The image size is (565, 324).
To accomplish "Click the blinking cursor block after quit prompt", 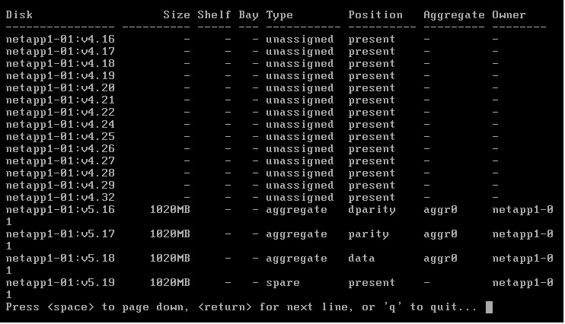I will point(489,307).
